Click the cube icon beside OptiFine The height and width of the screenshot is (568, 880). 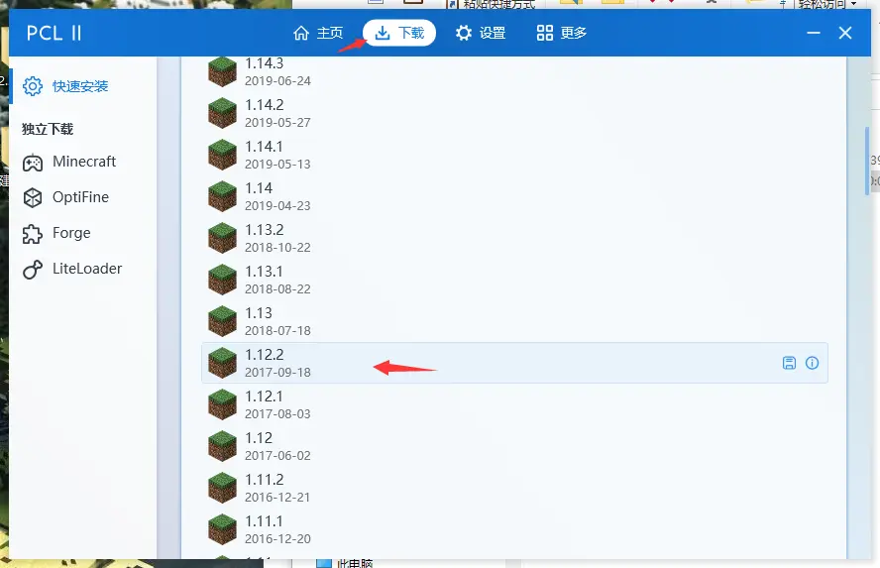click(33, 198)
